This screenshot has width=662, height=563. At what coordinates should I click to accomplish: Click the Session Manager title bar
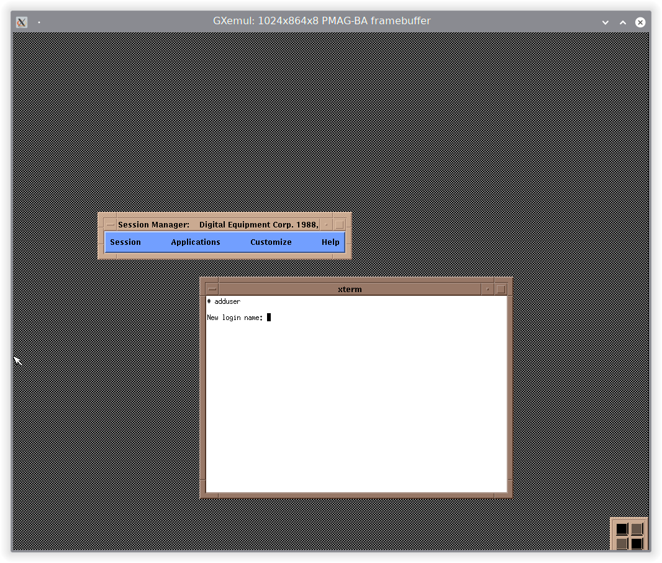coord(218,225)
